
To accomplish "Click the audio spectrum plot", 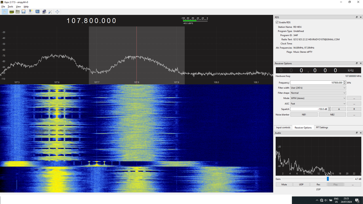I will (318, 156).
